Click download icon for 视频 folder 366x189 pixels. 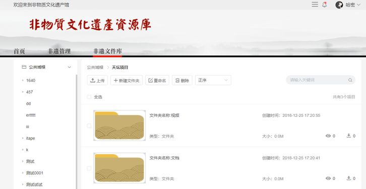pos(349,136)
